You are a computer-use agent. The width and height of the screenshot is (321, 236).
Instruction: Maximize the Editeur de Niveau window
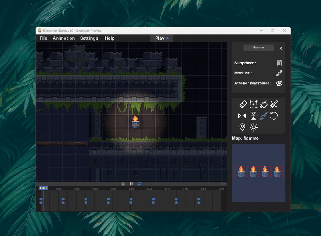coord(273,31)
